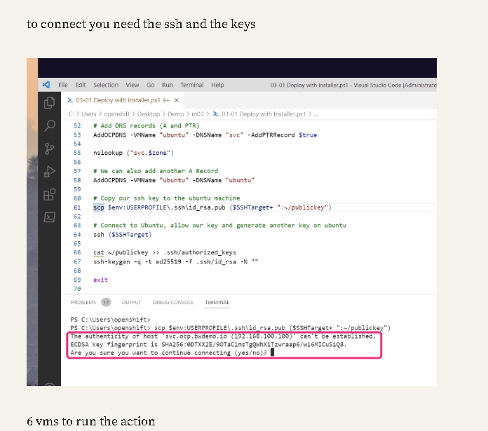The width and height of the screenshot is (488, 431).
Task: Open the Extensions icon
Action: 49,194
